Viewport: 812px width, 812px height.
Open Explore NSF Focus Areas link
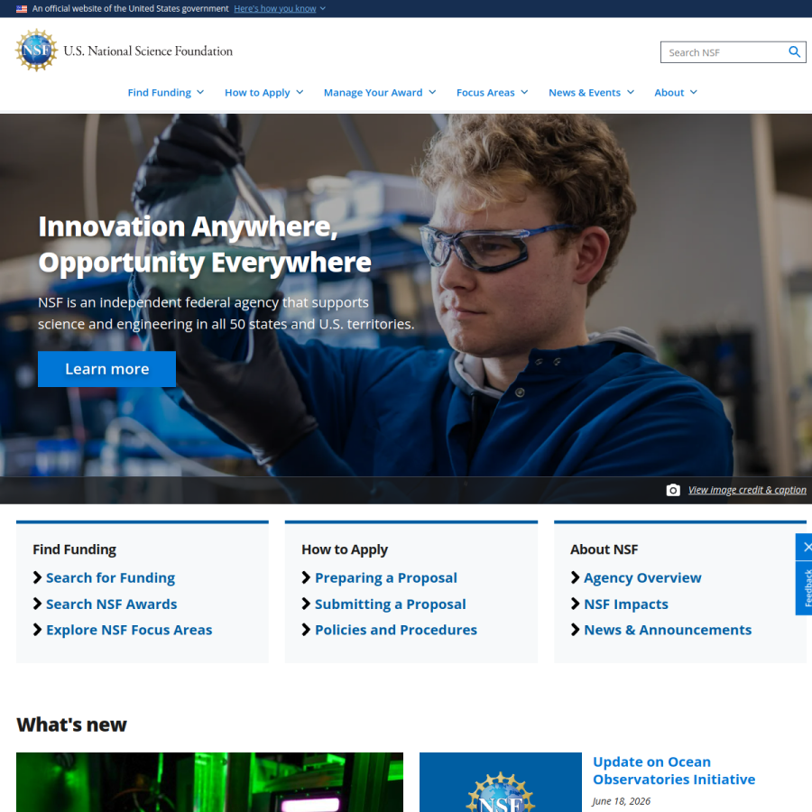[x=129, y=630]
